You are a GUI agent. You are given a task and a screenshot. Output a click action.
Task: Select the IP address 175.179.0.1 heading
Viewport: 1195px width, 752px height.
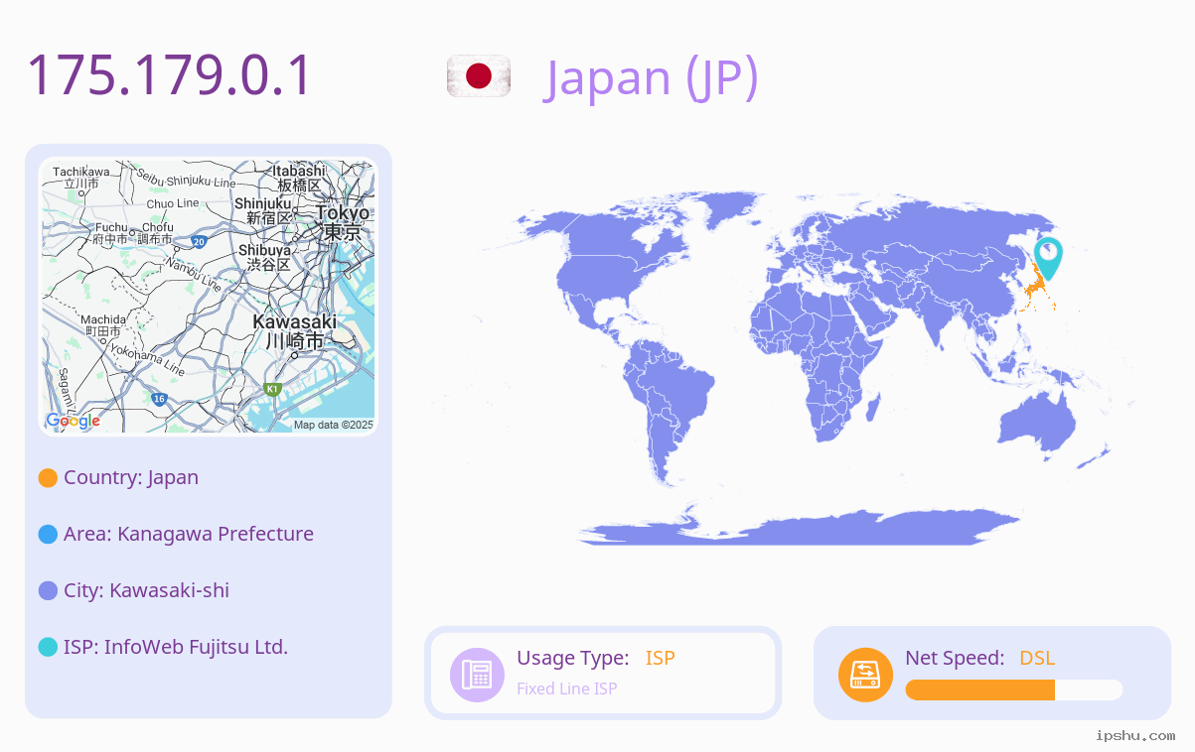pyautogui.click(x=169, y=76)
